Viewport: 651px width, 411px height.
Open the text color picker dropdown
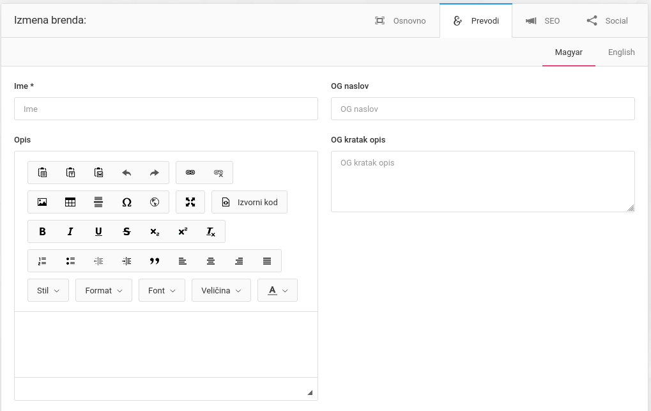277,290
